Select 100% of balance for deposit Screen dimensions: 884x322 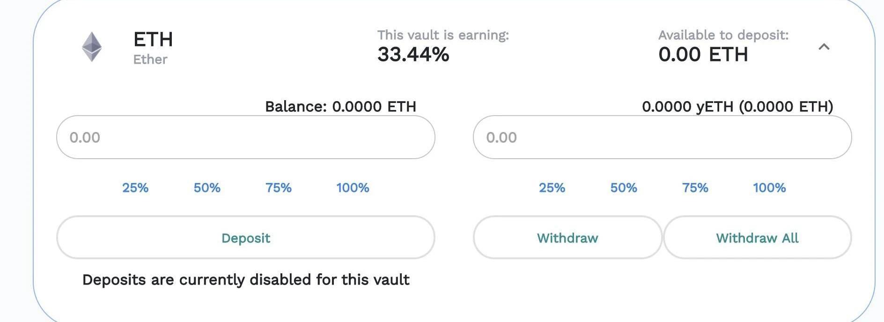click(353, 188)
